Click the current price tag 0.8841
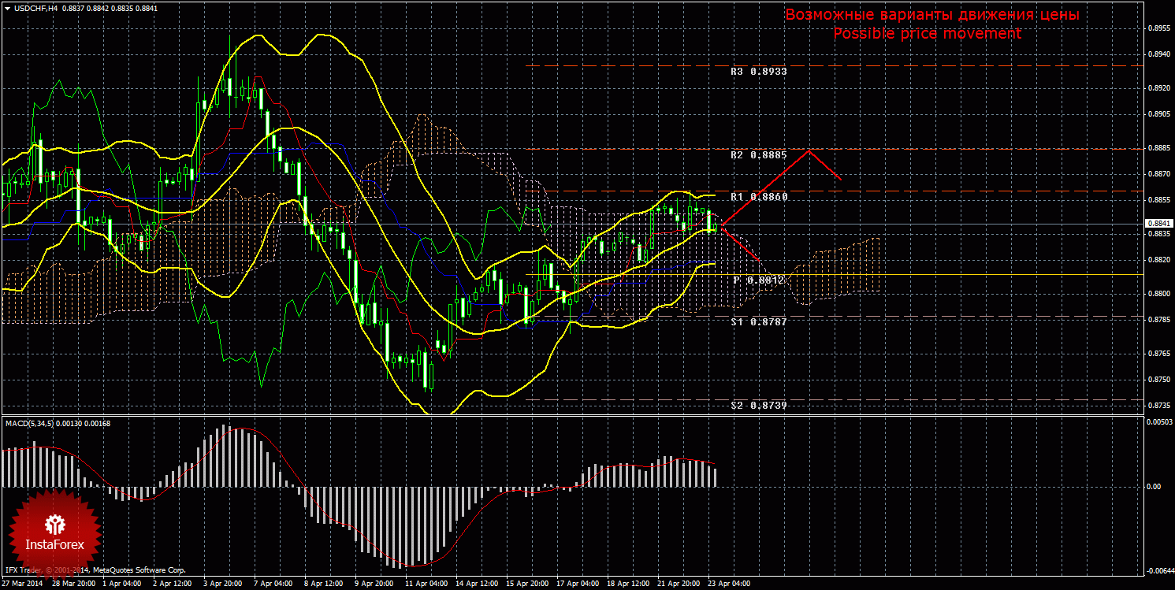The height and width of the screenshot is (590, 1175). pyautogui.click(x=1158, y=224)
